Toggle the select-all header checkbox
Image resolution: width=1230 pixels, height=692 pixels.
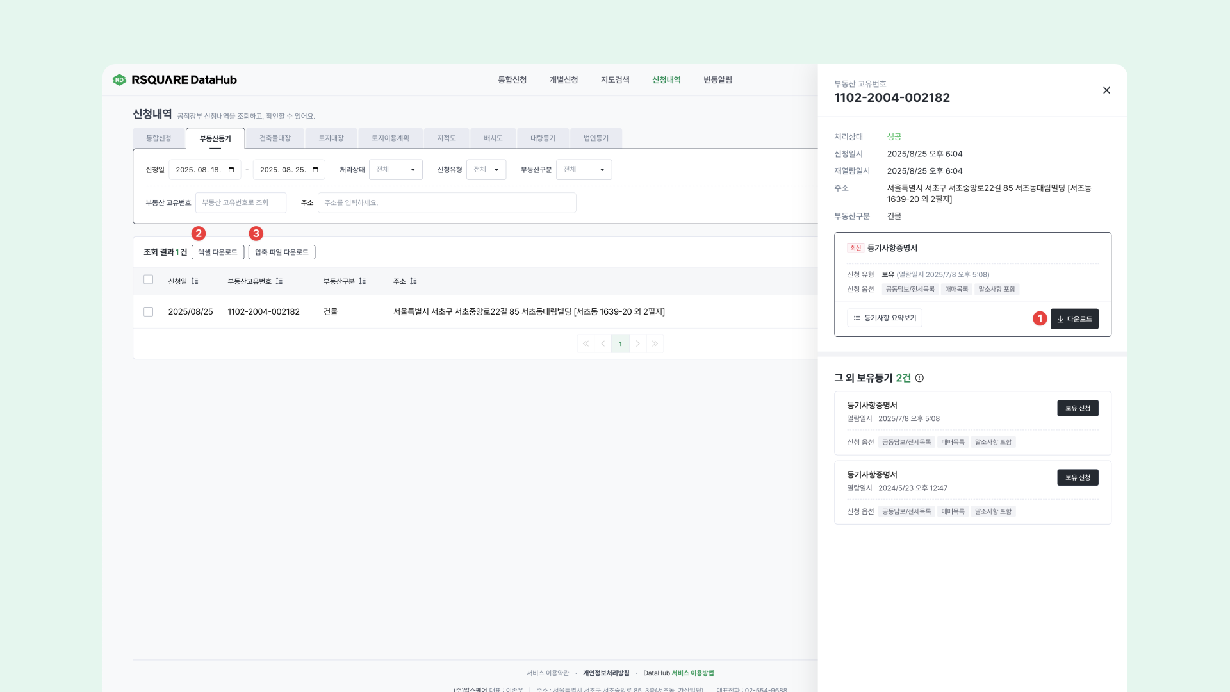(149, 280)
